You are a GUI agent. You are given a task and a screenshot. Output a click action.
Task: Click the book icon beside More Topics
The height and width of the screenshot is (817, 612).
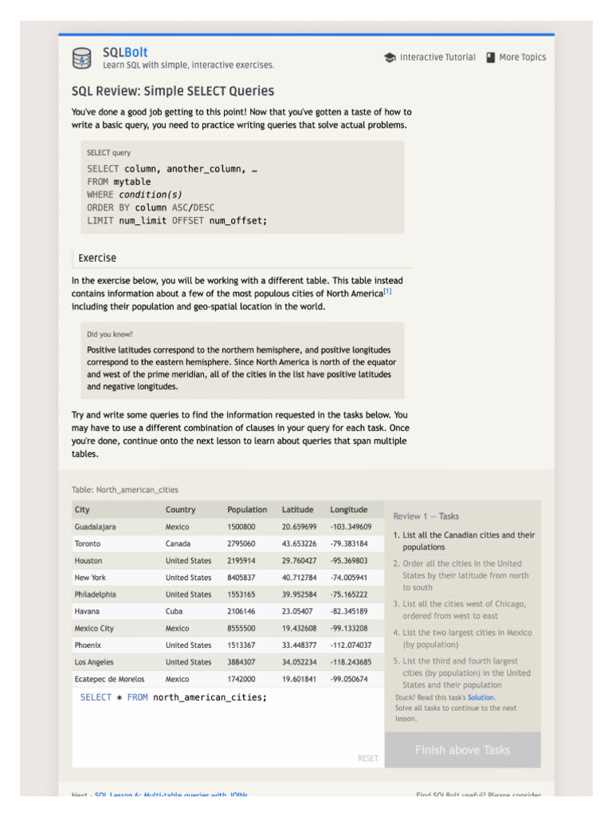[491, 57]
